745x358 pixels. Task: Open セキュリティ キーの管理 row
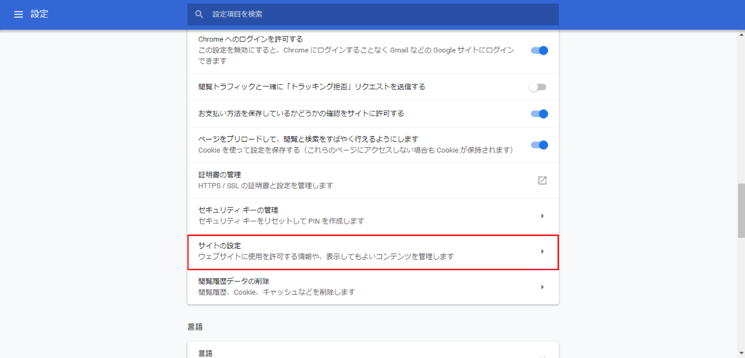[373, 216]
